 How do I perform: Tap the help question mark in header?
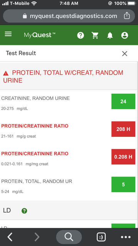[80, 35]
